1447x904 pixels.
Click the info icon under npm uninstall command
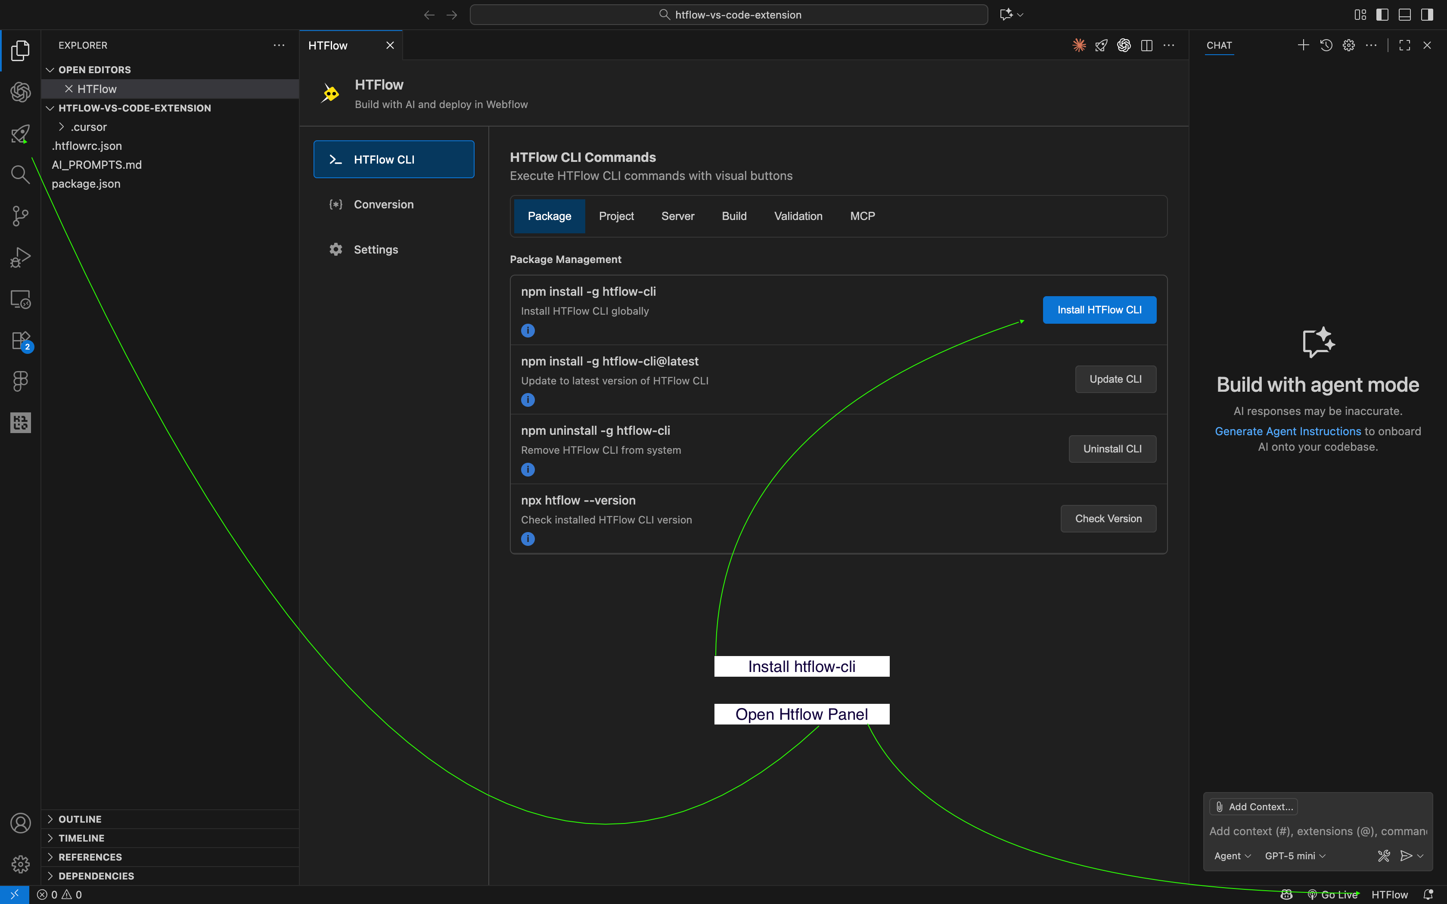click(528, 469)
